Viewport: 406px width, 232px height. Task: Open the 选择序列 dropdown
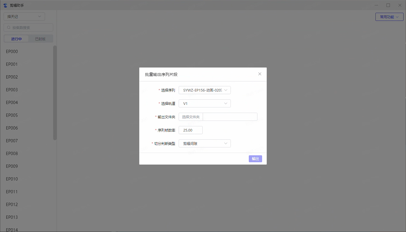pos(205,90)
